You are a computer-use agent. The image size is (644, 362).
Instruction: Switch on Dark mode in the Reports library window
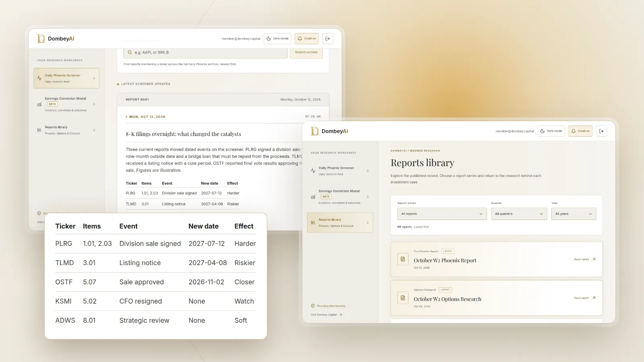551,131
